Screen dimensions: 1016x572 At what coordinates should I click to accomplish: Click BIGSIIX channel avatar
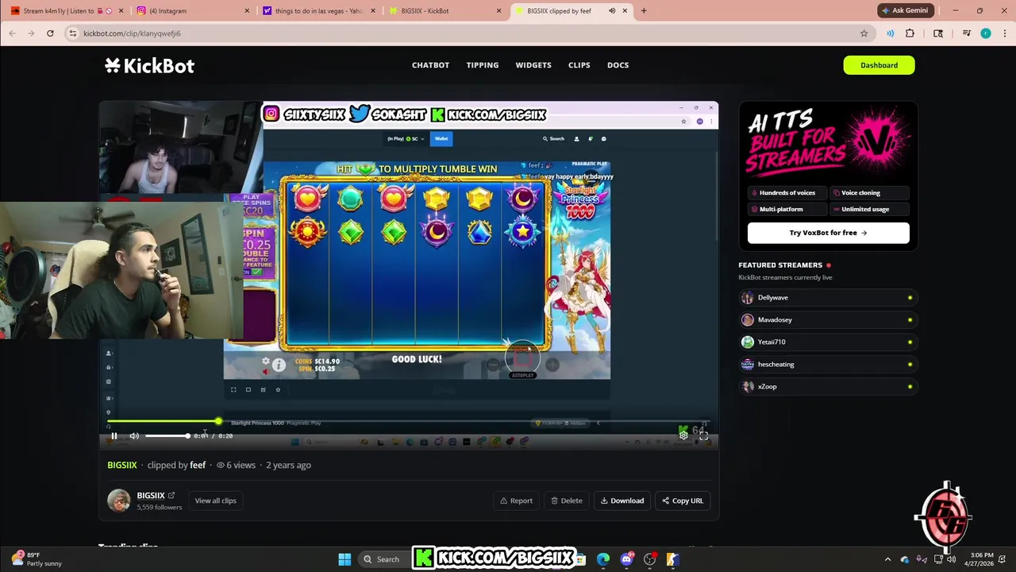119,500
